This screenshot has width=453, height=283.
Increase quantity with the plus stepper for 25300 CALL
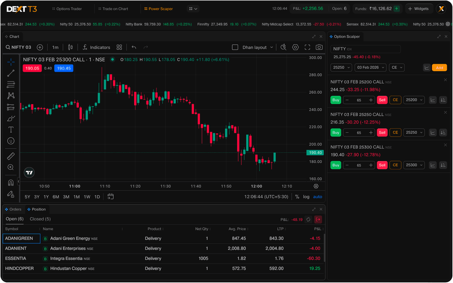[371, 165]
